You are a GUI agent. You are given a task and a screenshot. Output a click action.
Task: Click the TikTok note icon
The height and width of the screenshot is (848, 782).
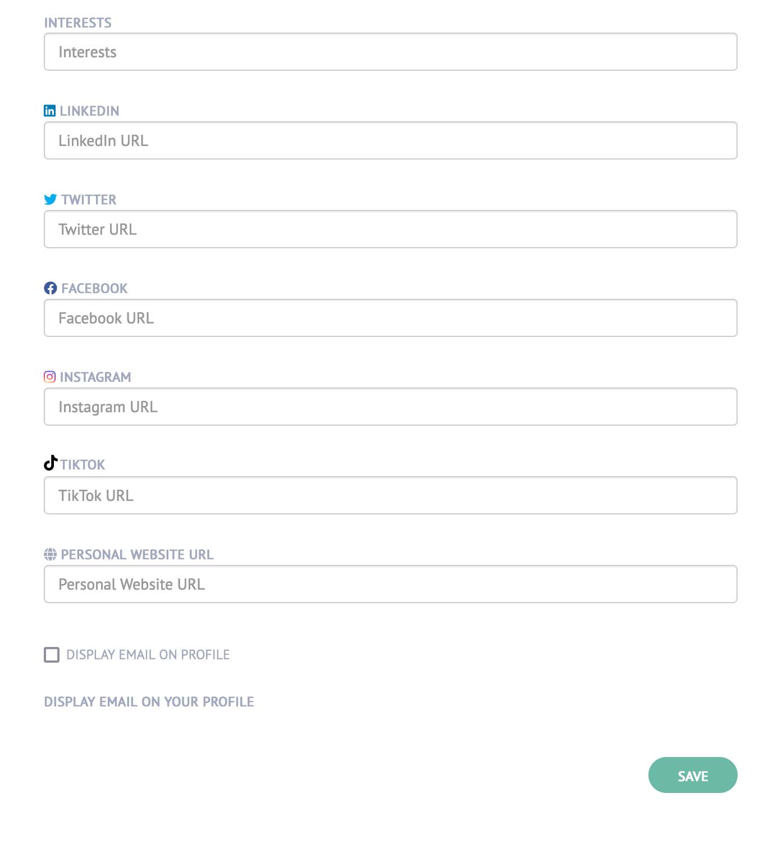point(51,463)
